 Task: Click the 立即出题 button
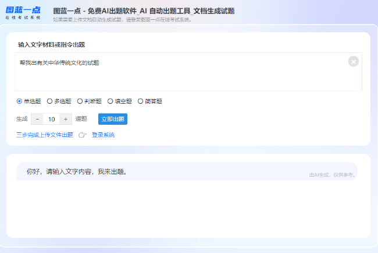113,119
